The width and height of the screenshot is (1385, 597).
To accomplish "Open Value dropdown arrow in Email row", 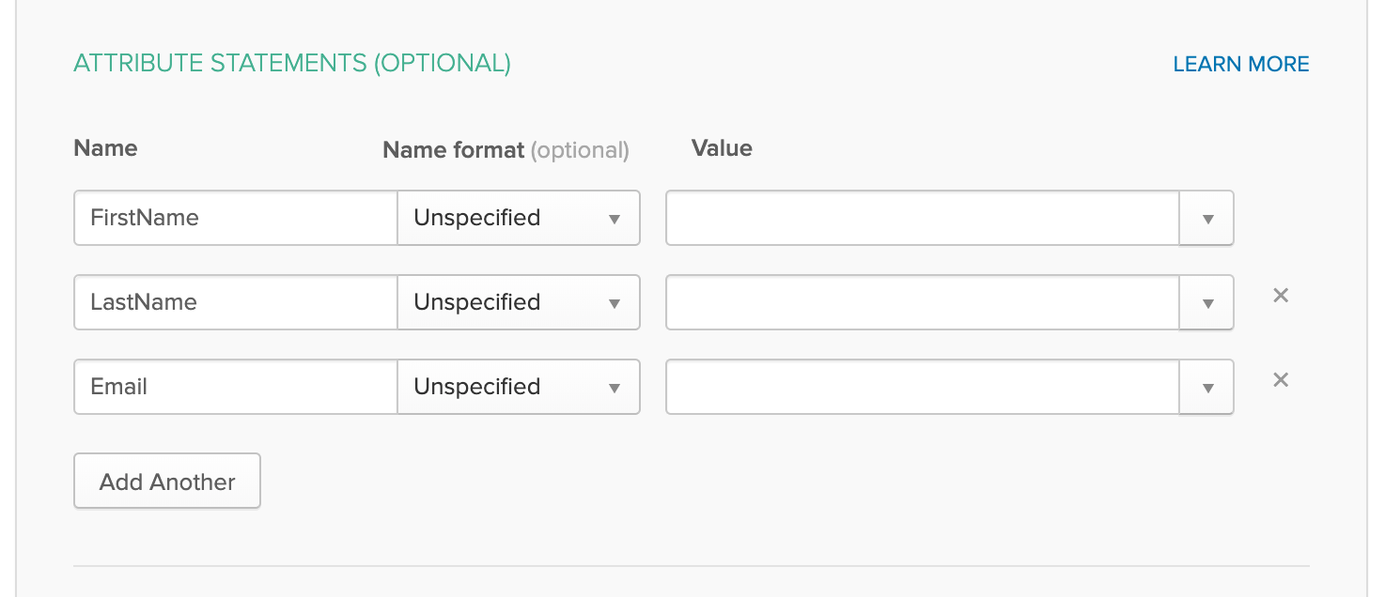I will pos(1207,388).
